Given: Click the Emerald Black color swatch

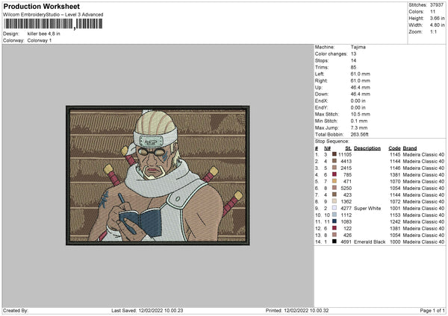Looking at the screenshot, I should click(335, 241).
